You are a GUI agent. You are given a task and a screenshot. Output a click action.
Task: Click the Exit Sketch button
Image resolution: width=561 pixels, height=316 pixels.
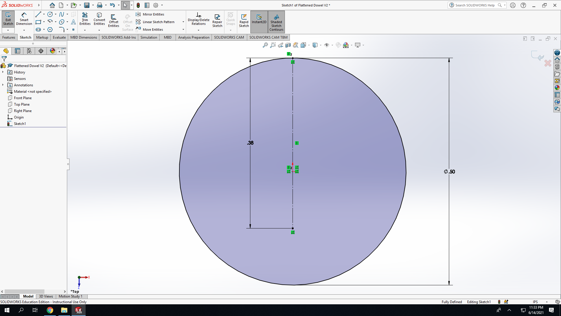8,19
